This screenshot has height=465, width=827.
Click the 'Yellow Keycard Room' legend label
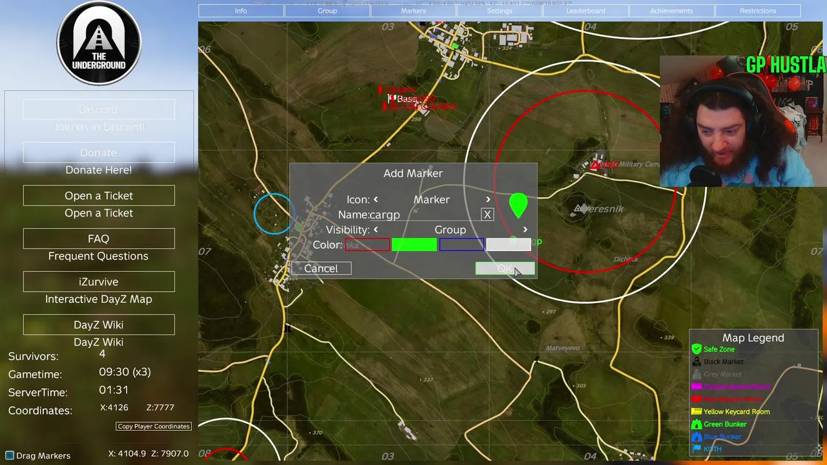(737, 412)
